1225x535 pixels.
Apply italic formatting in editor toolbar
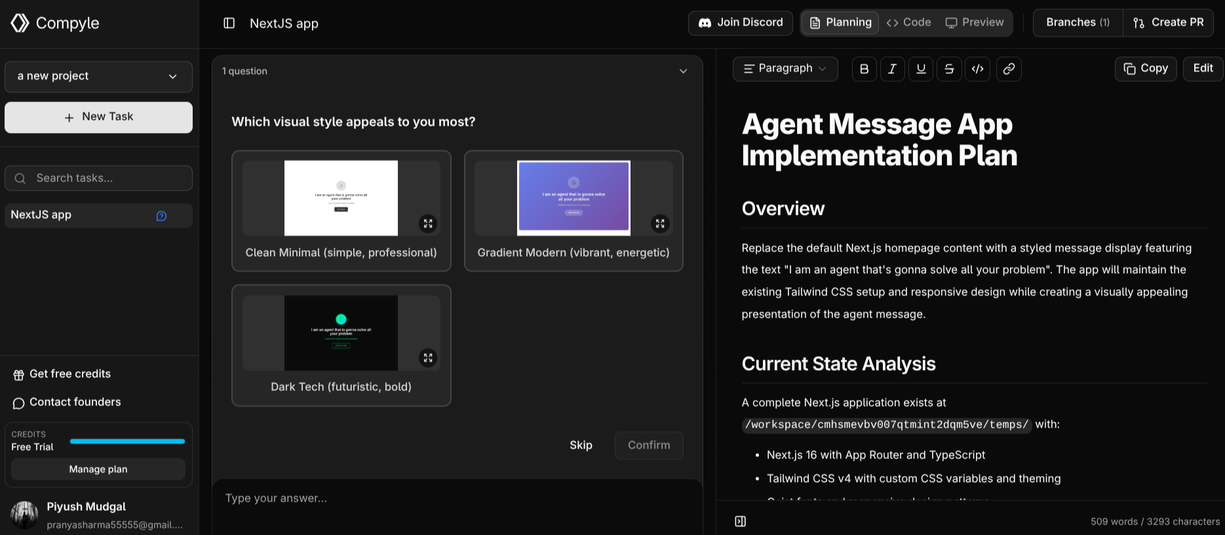point(892,69)
